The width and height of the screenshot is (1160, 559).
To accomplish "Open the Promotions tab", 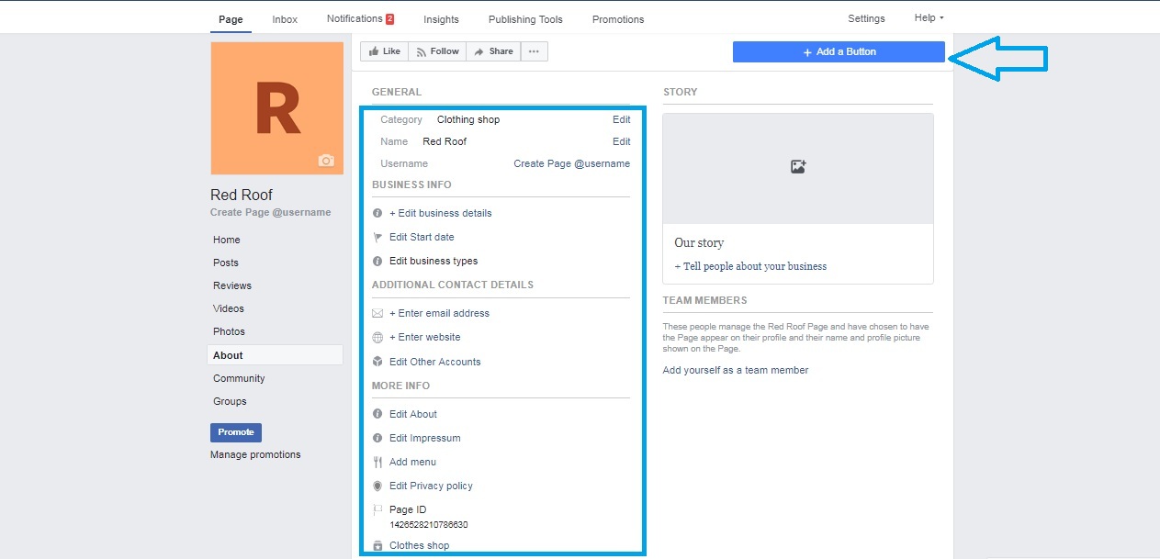I will (618, 19).
